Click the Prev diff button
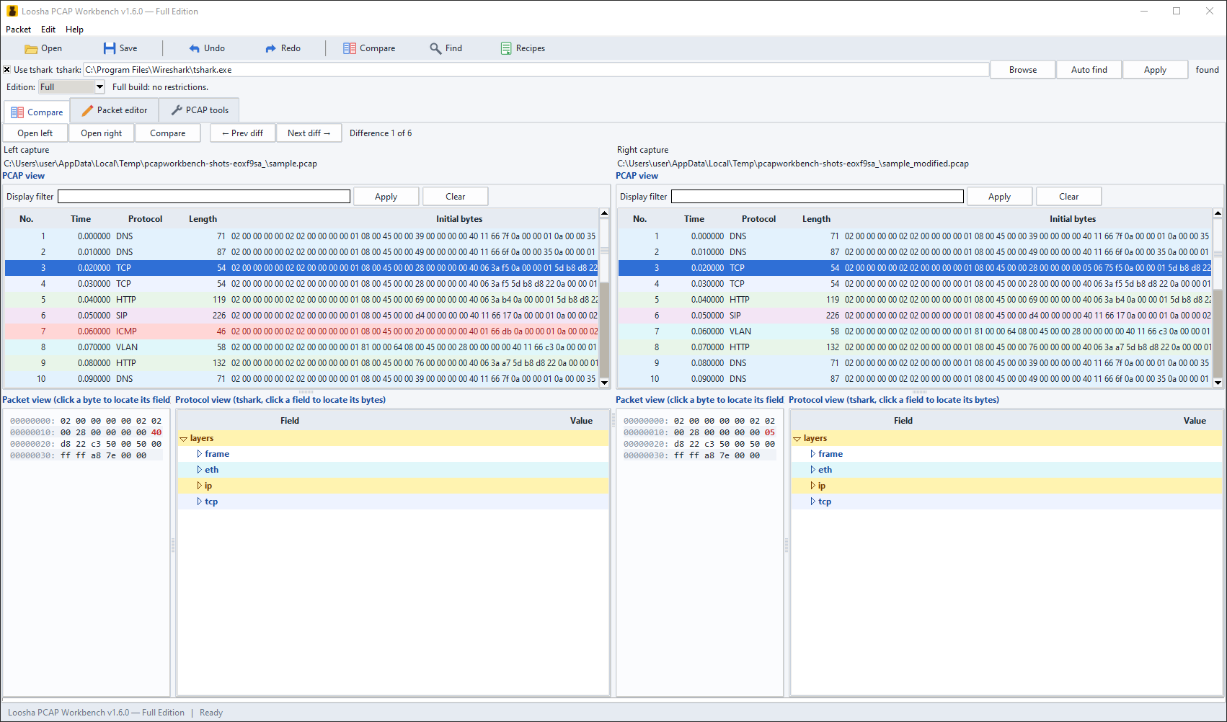The height and width of the screenshot is (722, 1227). point(242,133)
